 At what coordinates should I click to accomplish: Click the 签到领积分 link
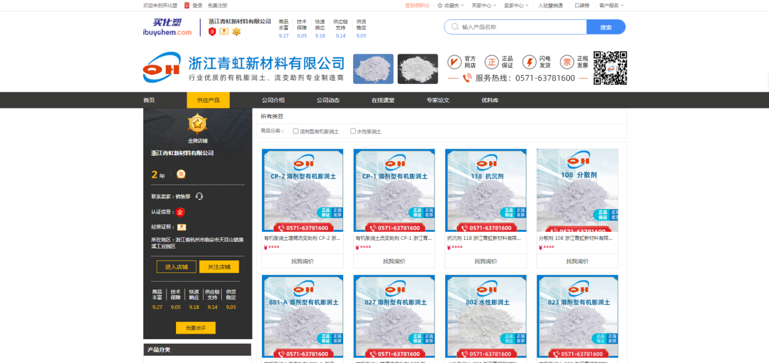coord(417,5)
